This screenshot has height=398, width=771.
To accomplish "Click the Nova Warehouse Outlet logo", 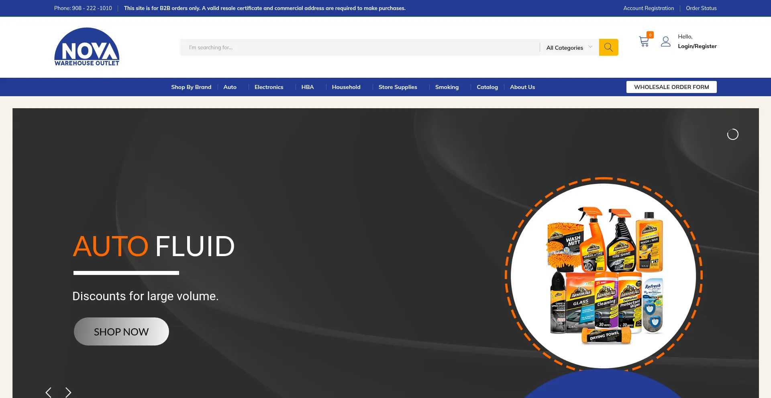I will [x=87, y=47].
